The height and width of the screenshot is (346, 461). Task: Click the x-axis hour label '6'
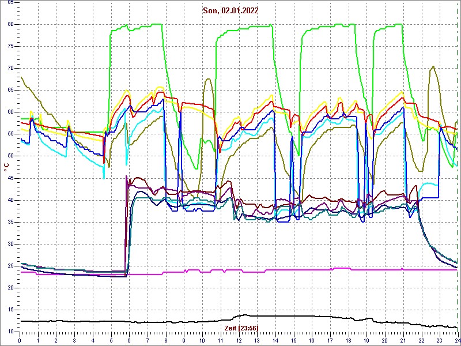click(x=129, y=340)
